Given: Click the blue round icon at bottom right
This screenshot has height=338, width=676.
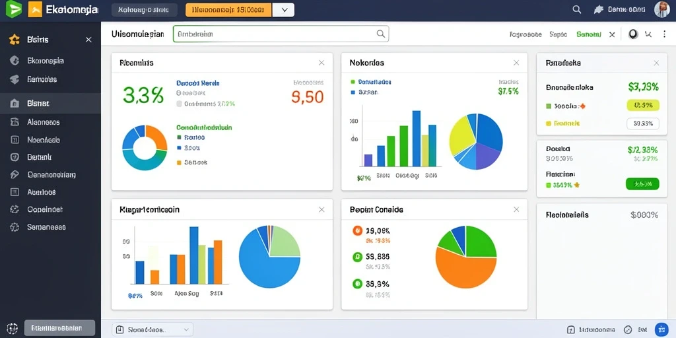Looking at the screenshot, I should [661, 329].
